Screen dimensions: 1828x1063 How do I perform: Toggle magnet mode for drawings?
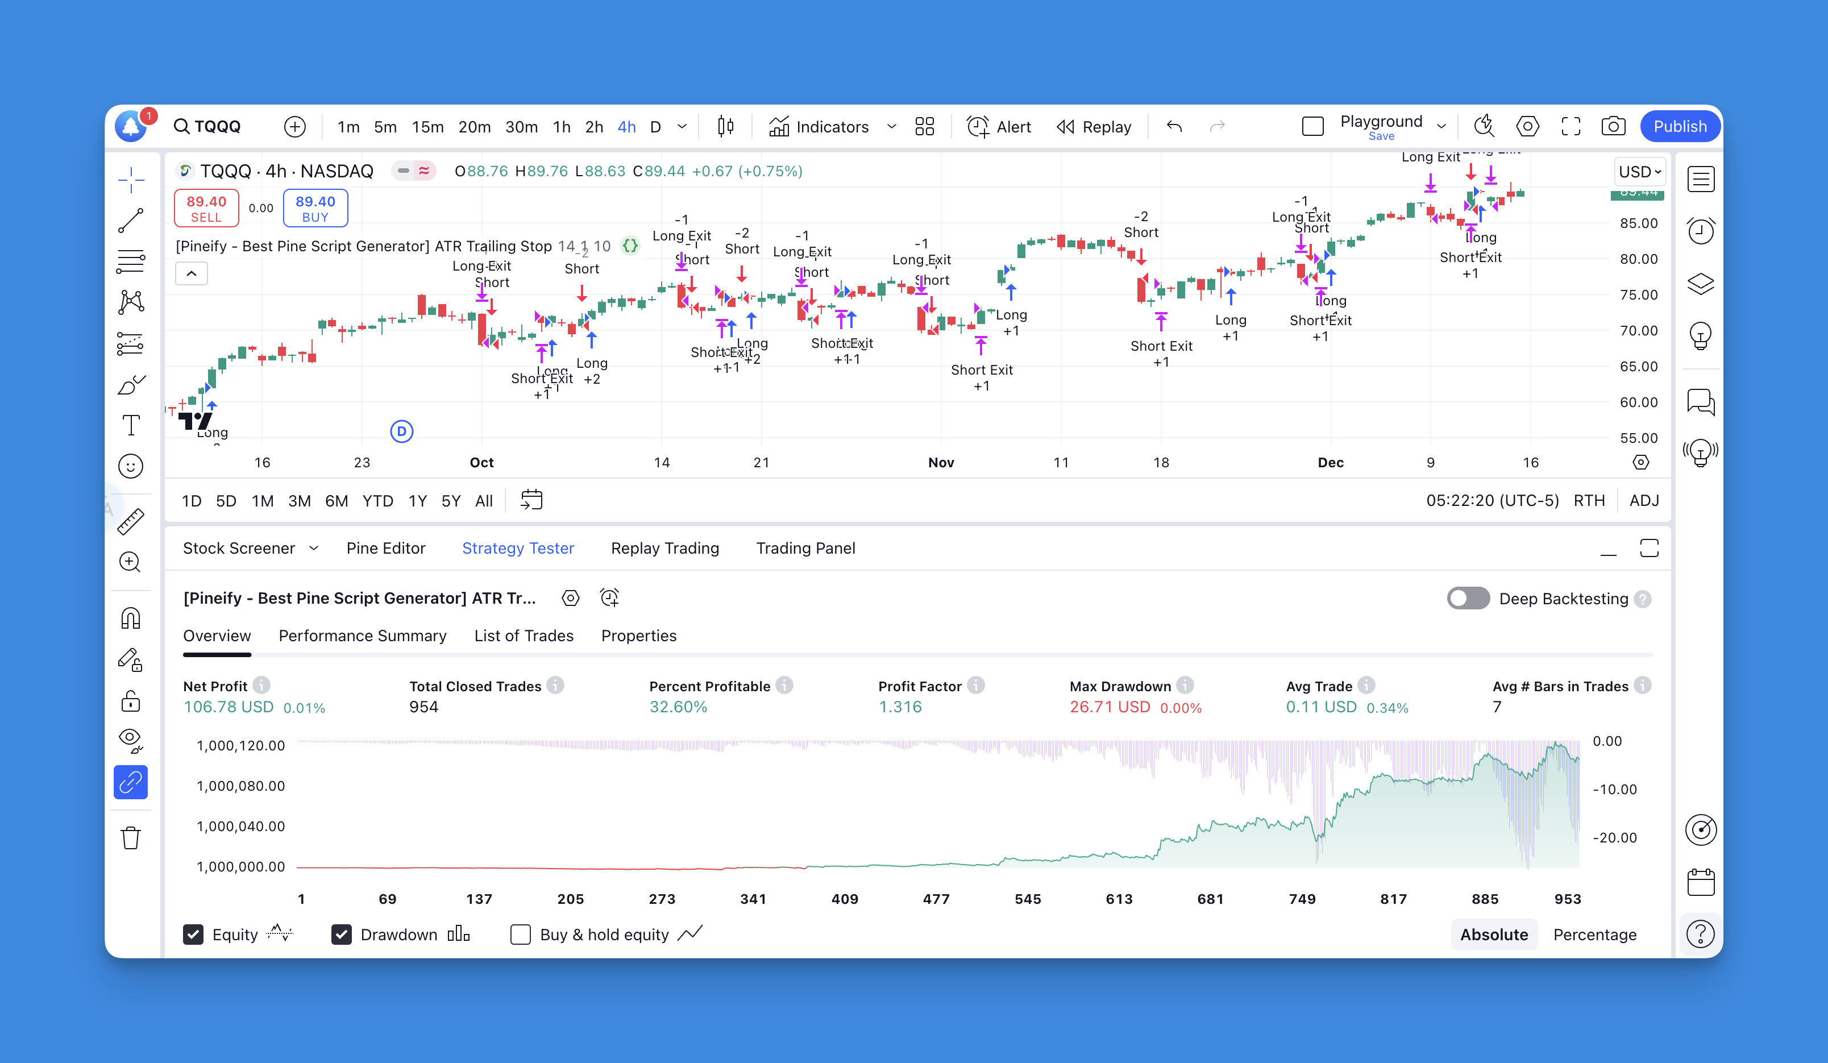coord(131,618)
